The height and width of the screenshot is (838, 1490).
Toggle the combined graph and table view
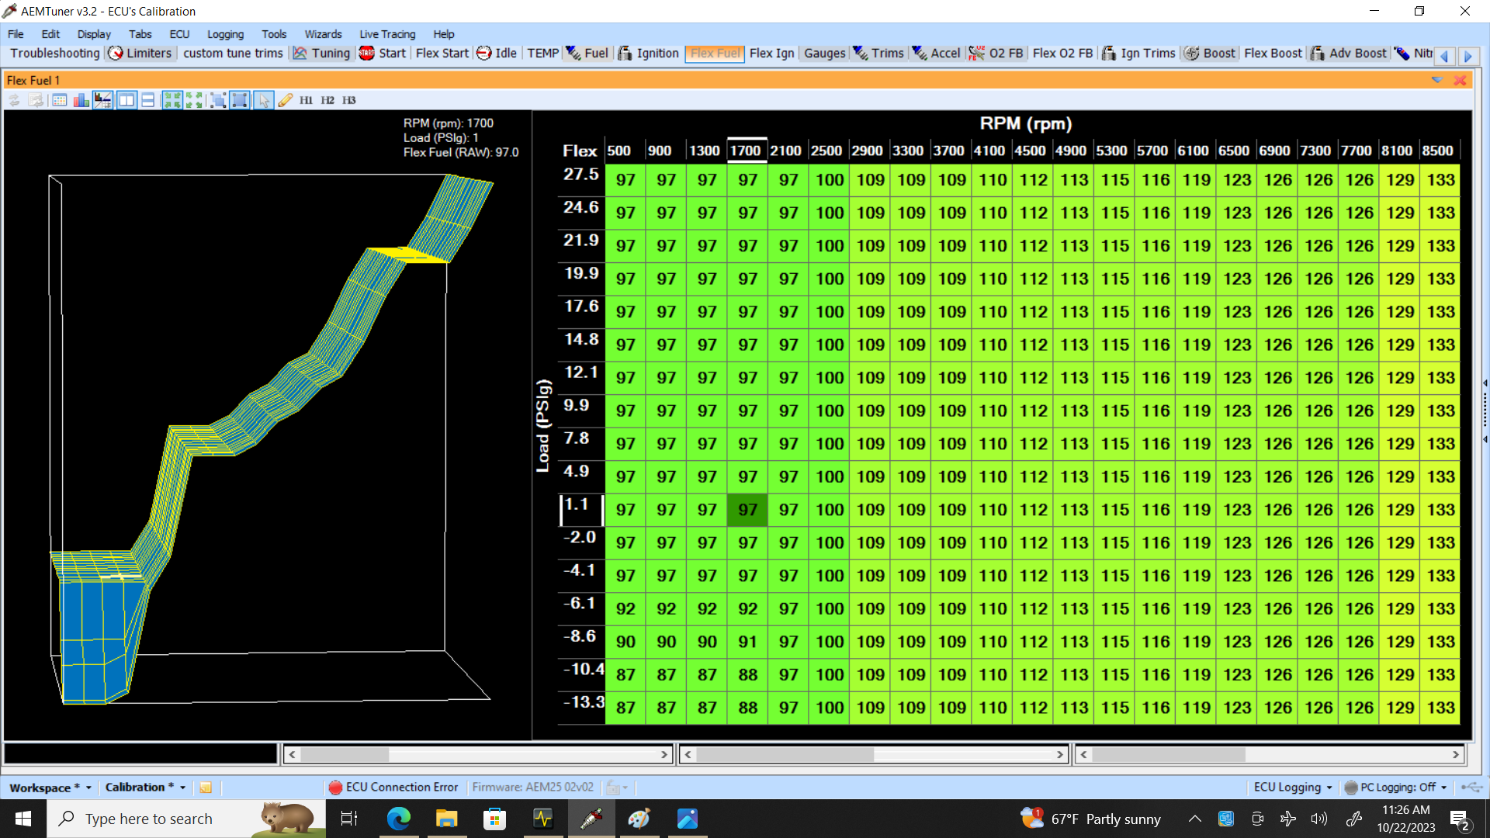point(102,100)
